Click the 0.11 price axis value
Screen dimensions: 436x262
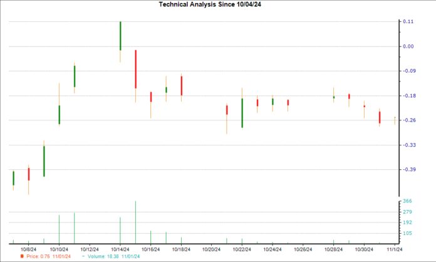click(408, 21)
